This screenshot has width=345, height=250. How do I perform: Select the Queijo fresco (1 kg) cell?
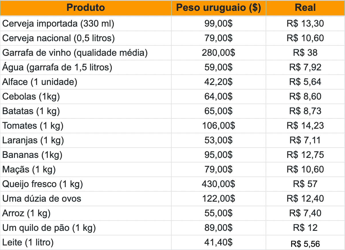coord(42,184)
